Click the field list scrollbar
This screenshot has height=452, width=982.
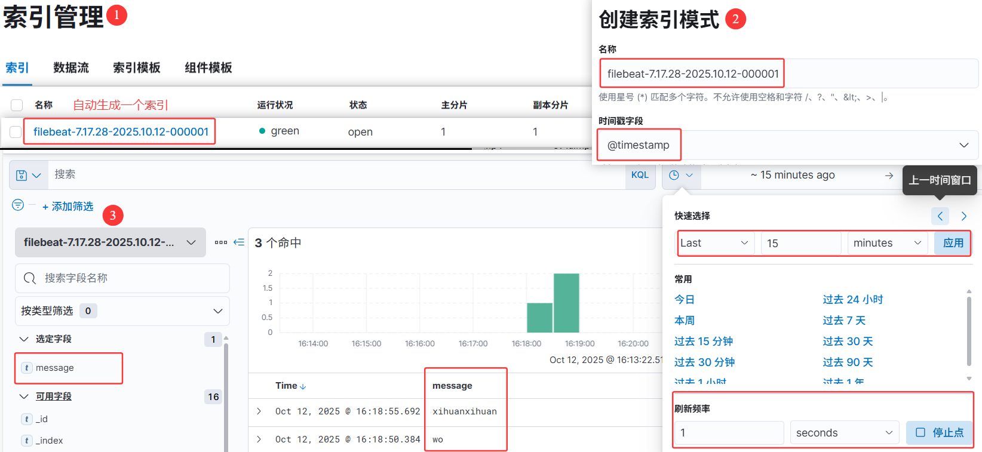(x=226, y=397)
